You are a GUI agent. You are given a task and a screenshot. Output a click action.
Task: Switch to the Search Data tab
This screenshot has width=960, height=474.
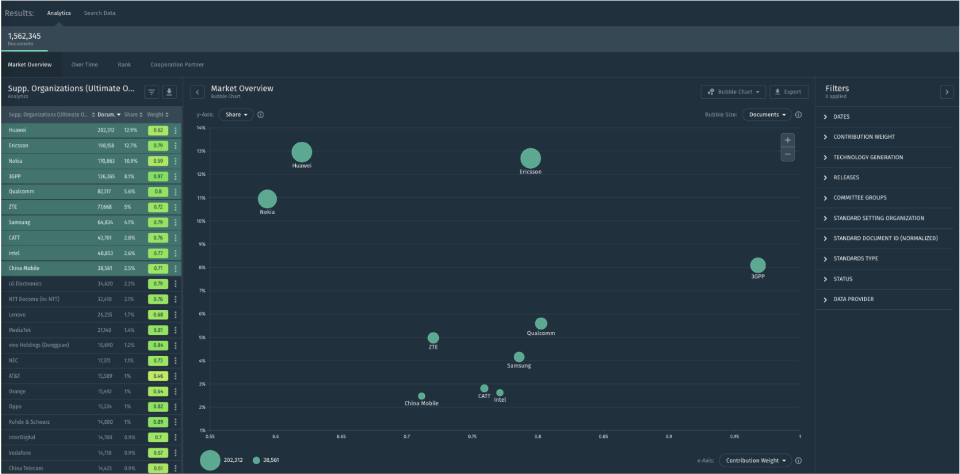(x=100, y=13)
